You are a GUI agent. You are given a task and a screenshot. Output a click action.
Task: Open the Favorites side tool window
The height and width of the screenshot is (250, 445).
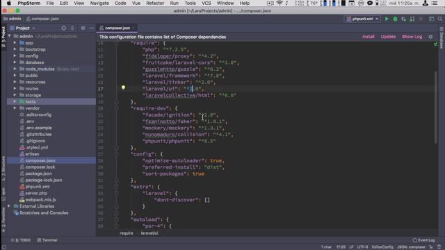pyautogui.click(x=3, y=219)
